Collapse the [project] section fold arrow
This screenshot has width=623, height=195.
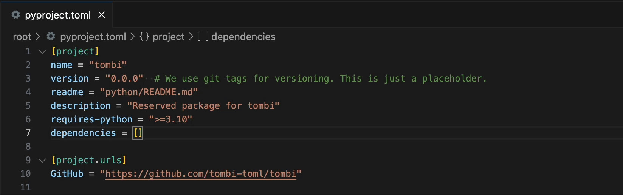click(42, 51)
